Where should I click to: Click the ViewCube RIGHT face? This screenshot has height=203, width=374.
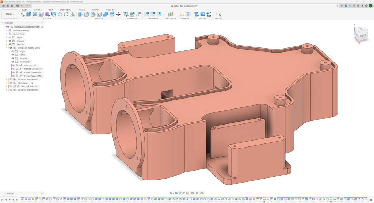click(363, 35)
